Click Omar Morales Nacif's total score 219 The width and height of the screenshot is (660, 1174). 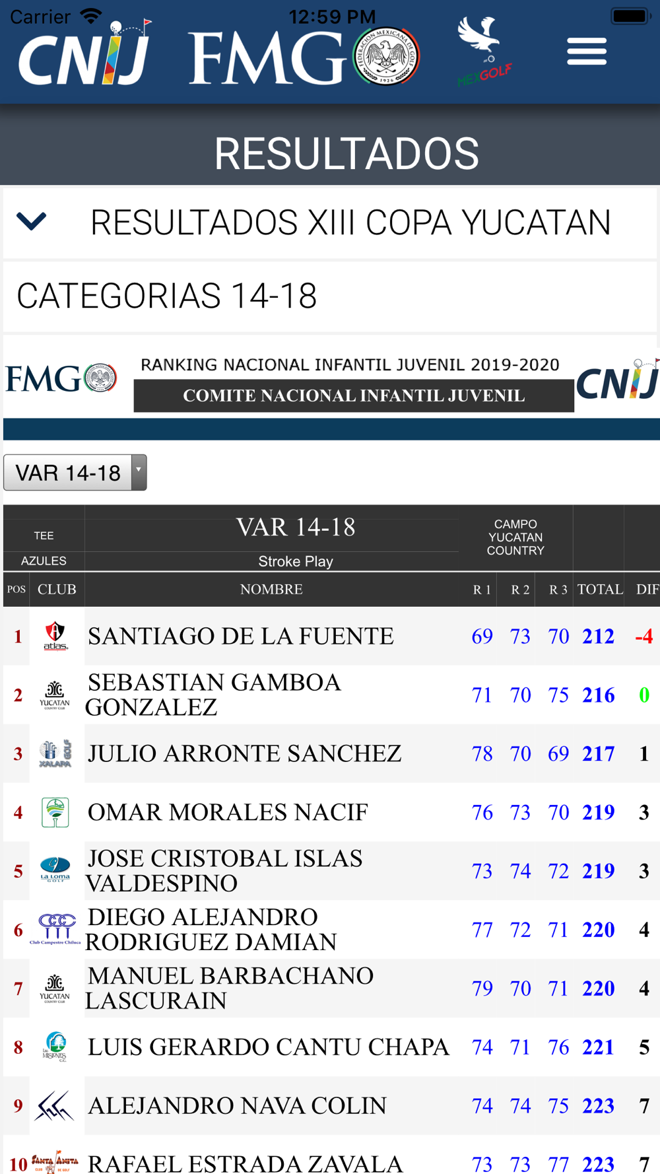coord(598,812)
